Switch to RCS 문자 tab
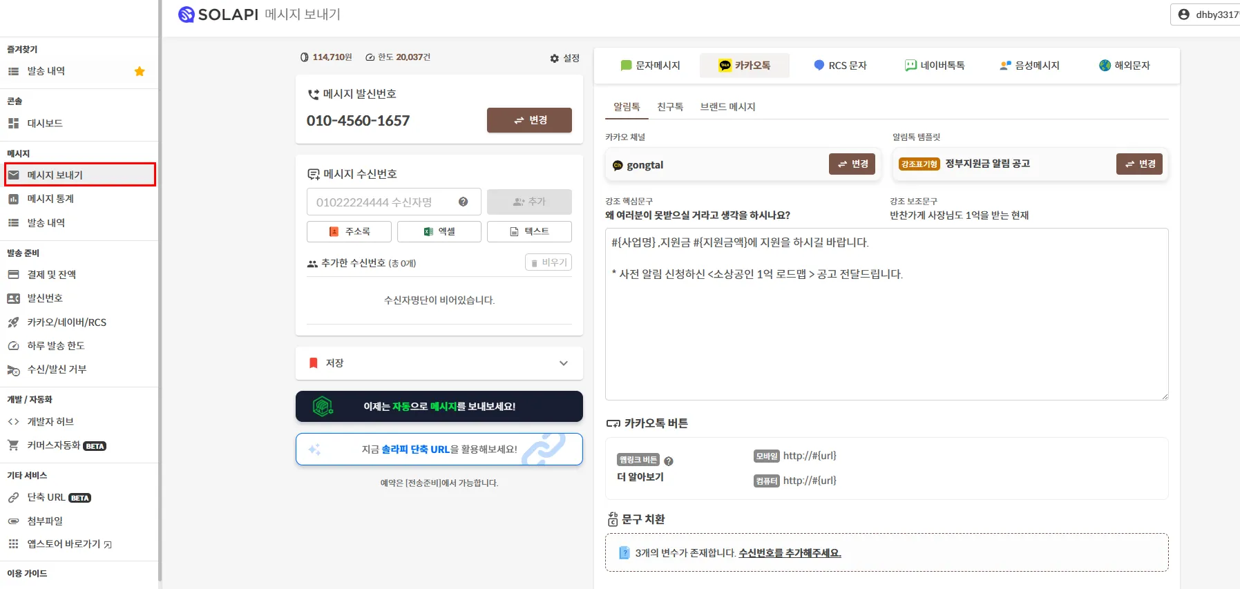This screenshot has height=589, width=1240. pyautogui.click(x=840, y=66)
